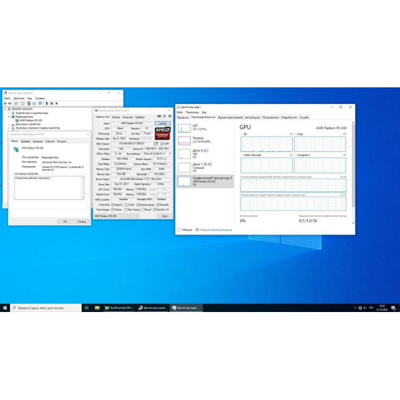Open the Validation tab in GPU-Z

point(140,117)
